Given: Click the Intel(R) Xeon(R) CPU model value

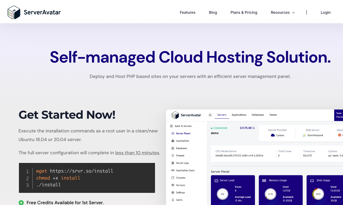Looking at the screenshot, I should tap(239, 156).
